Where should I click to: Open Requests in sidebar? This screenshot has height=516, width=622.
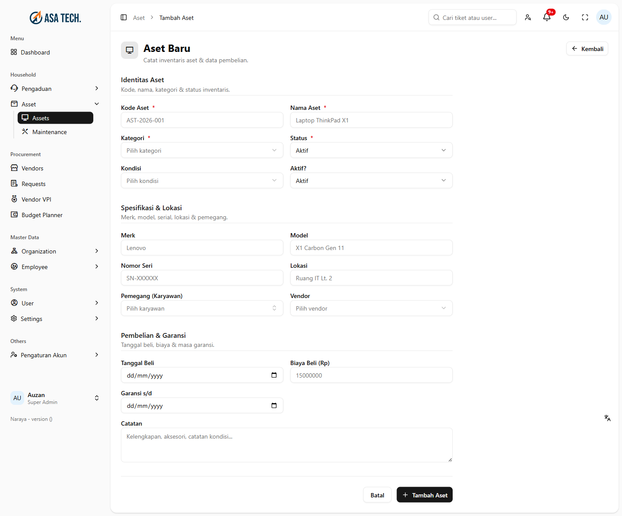click(x=55, y=184)
